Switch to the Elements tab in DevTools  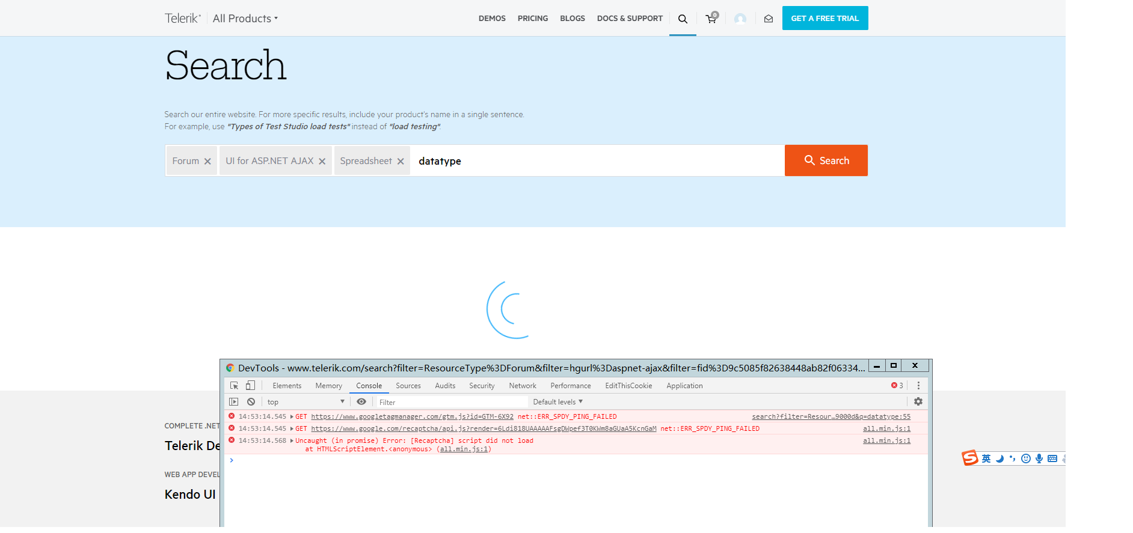(x=287, y=386)
